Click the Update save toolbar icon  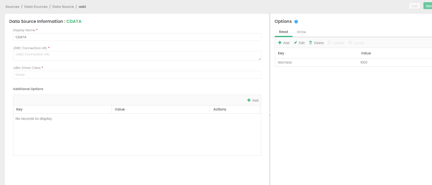(330, 43)
